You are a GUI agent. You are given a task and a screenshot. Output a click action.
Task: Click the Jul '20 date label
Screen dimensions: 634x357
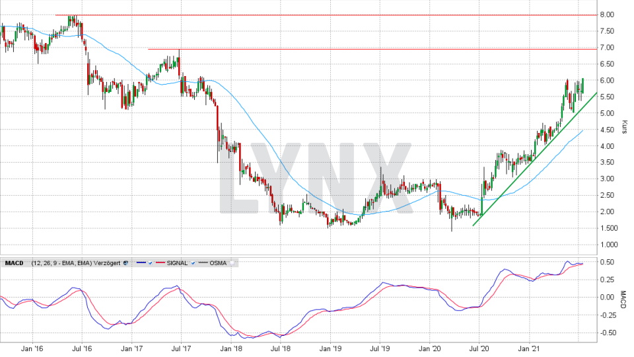pyautogui.click(x=479, y=348)
